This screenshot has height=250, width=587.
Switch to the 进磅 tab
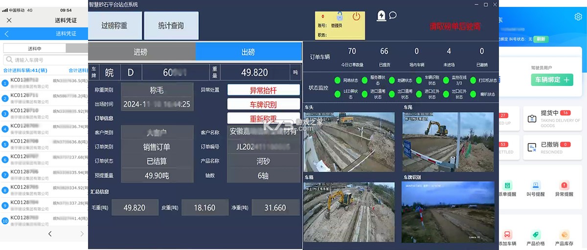click(x=141, y=52)
